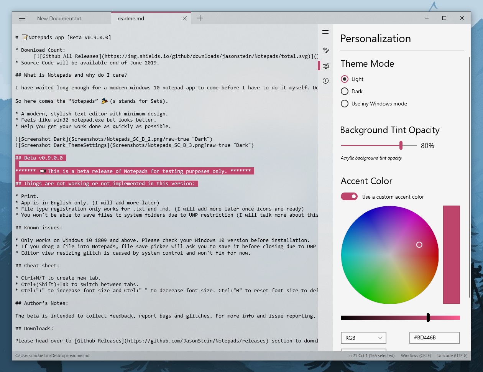Select the Light theme mode
The image size is (483, 372).
[x=352, y=79]
